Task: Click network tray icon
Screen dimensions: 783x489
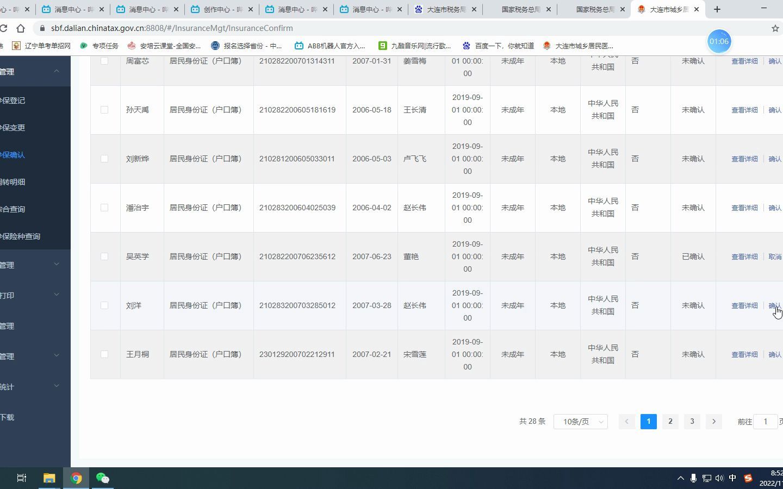Action: [706, 478]
